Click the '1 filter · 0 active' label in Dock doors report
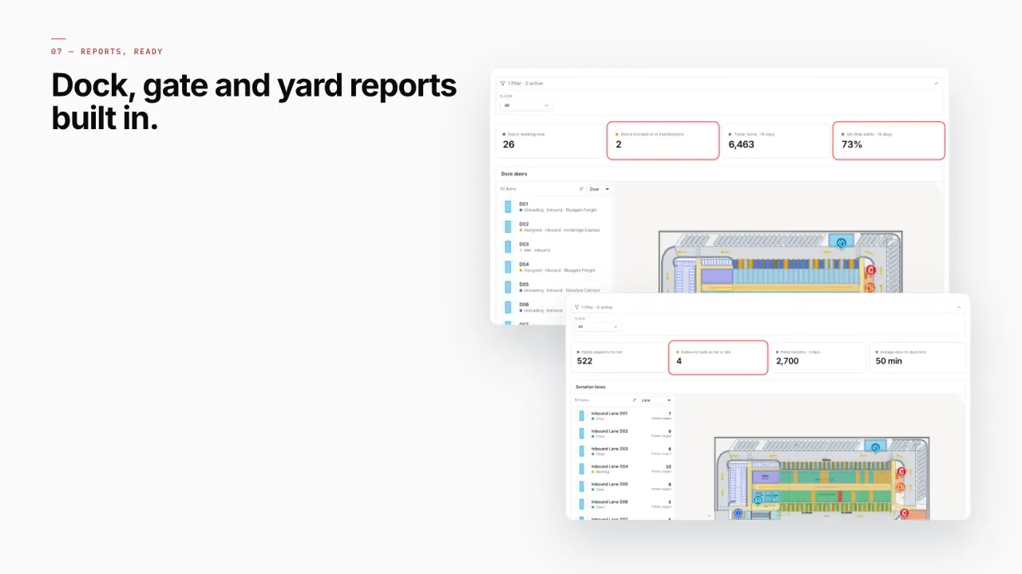This screenshot has height=574, width=1022. tap(525, 84)
